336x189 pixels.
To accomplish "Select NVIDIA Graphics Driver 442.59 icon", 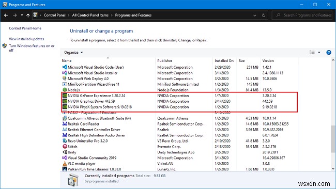I will tap(65, 101).
